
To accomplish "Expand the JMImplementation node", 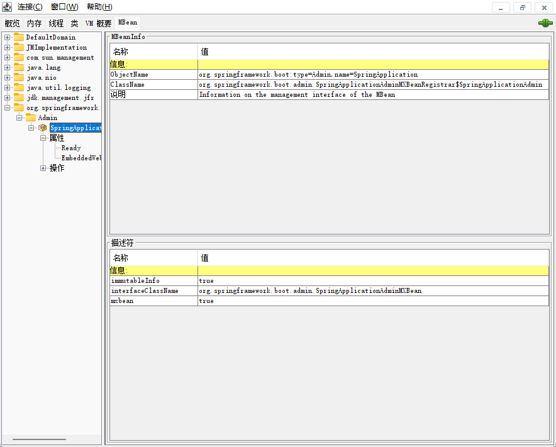I will coord(7,47).
